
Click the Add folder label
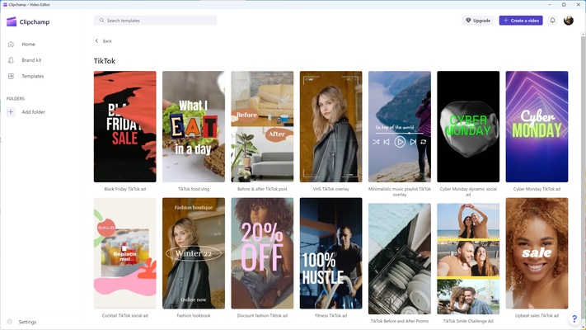pyautogui.click(x=33, y=112)
